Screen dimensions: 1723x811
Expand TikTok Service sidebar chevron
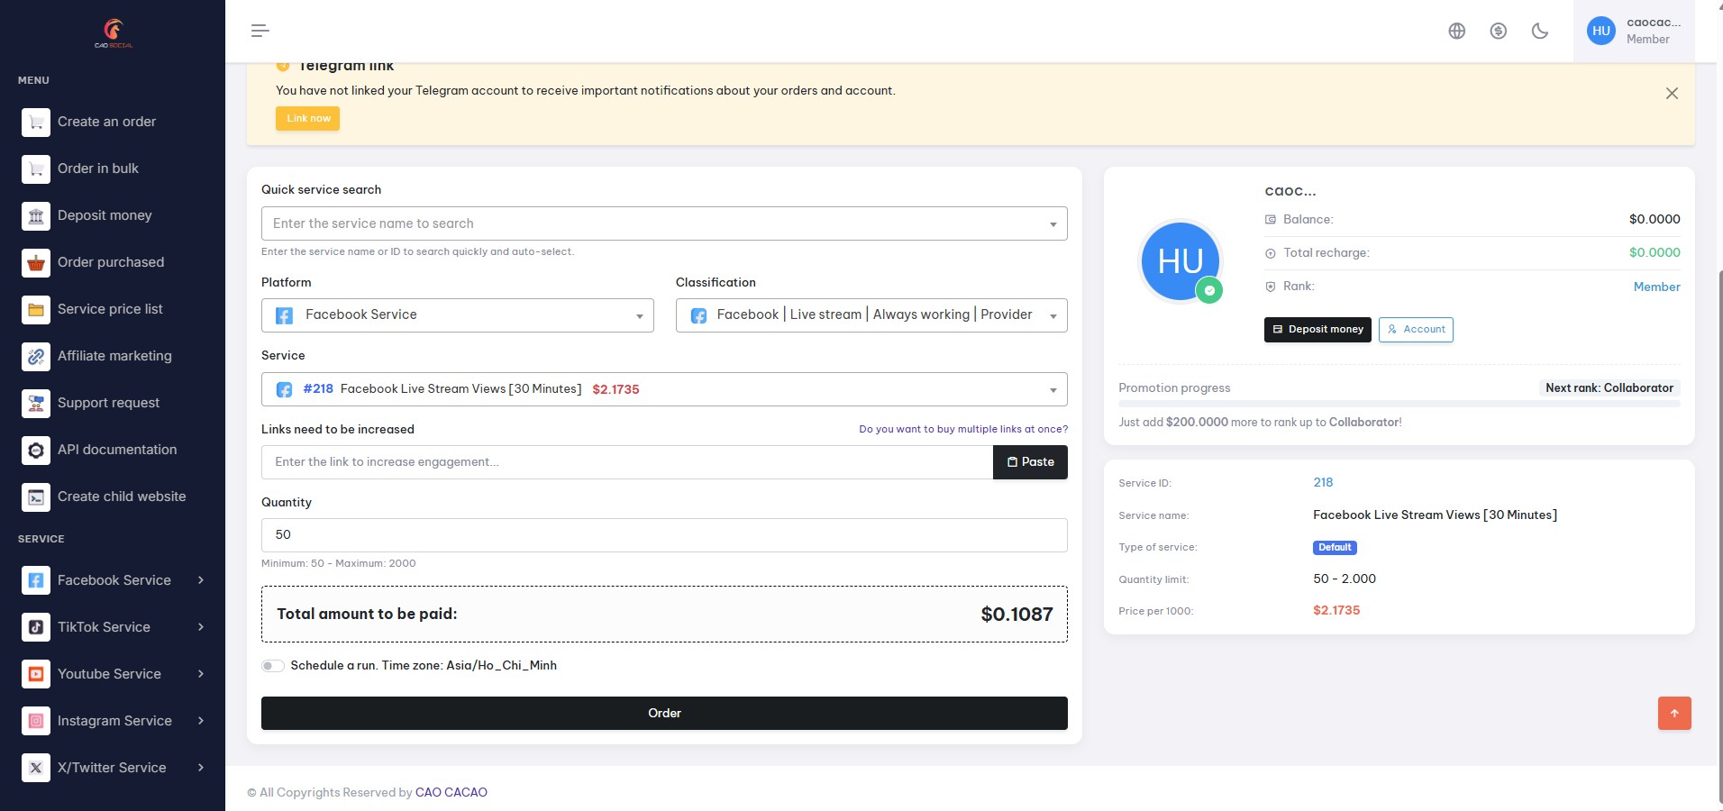[201, 627]
